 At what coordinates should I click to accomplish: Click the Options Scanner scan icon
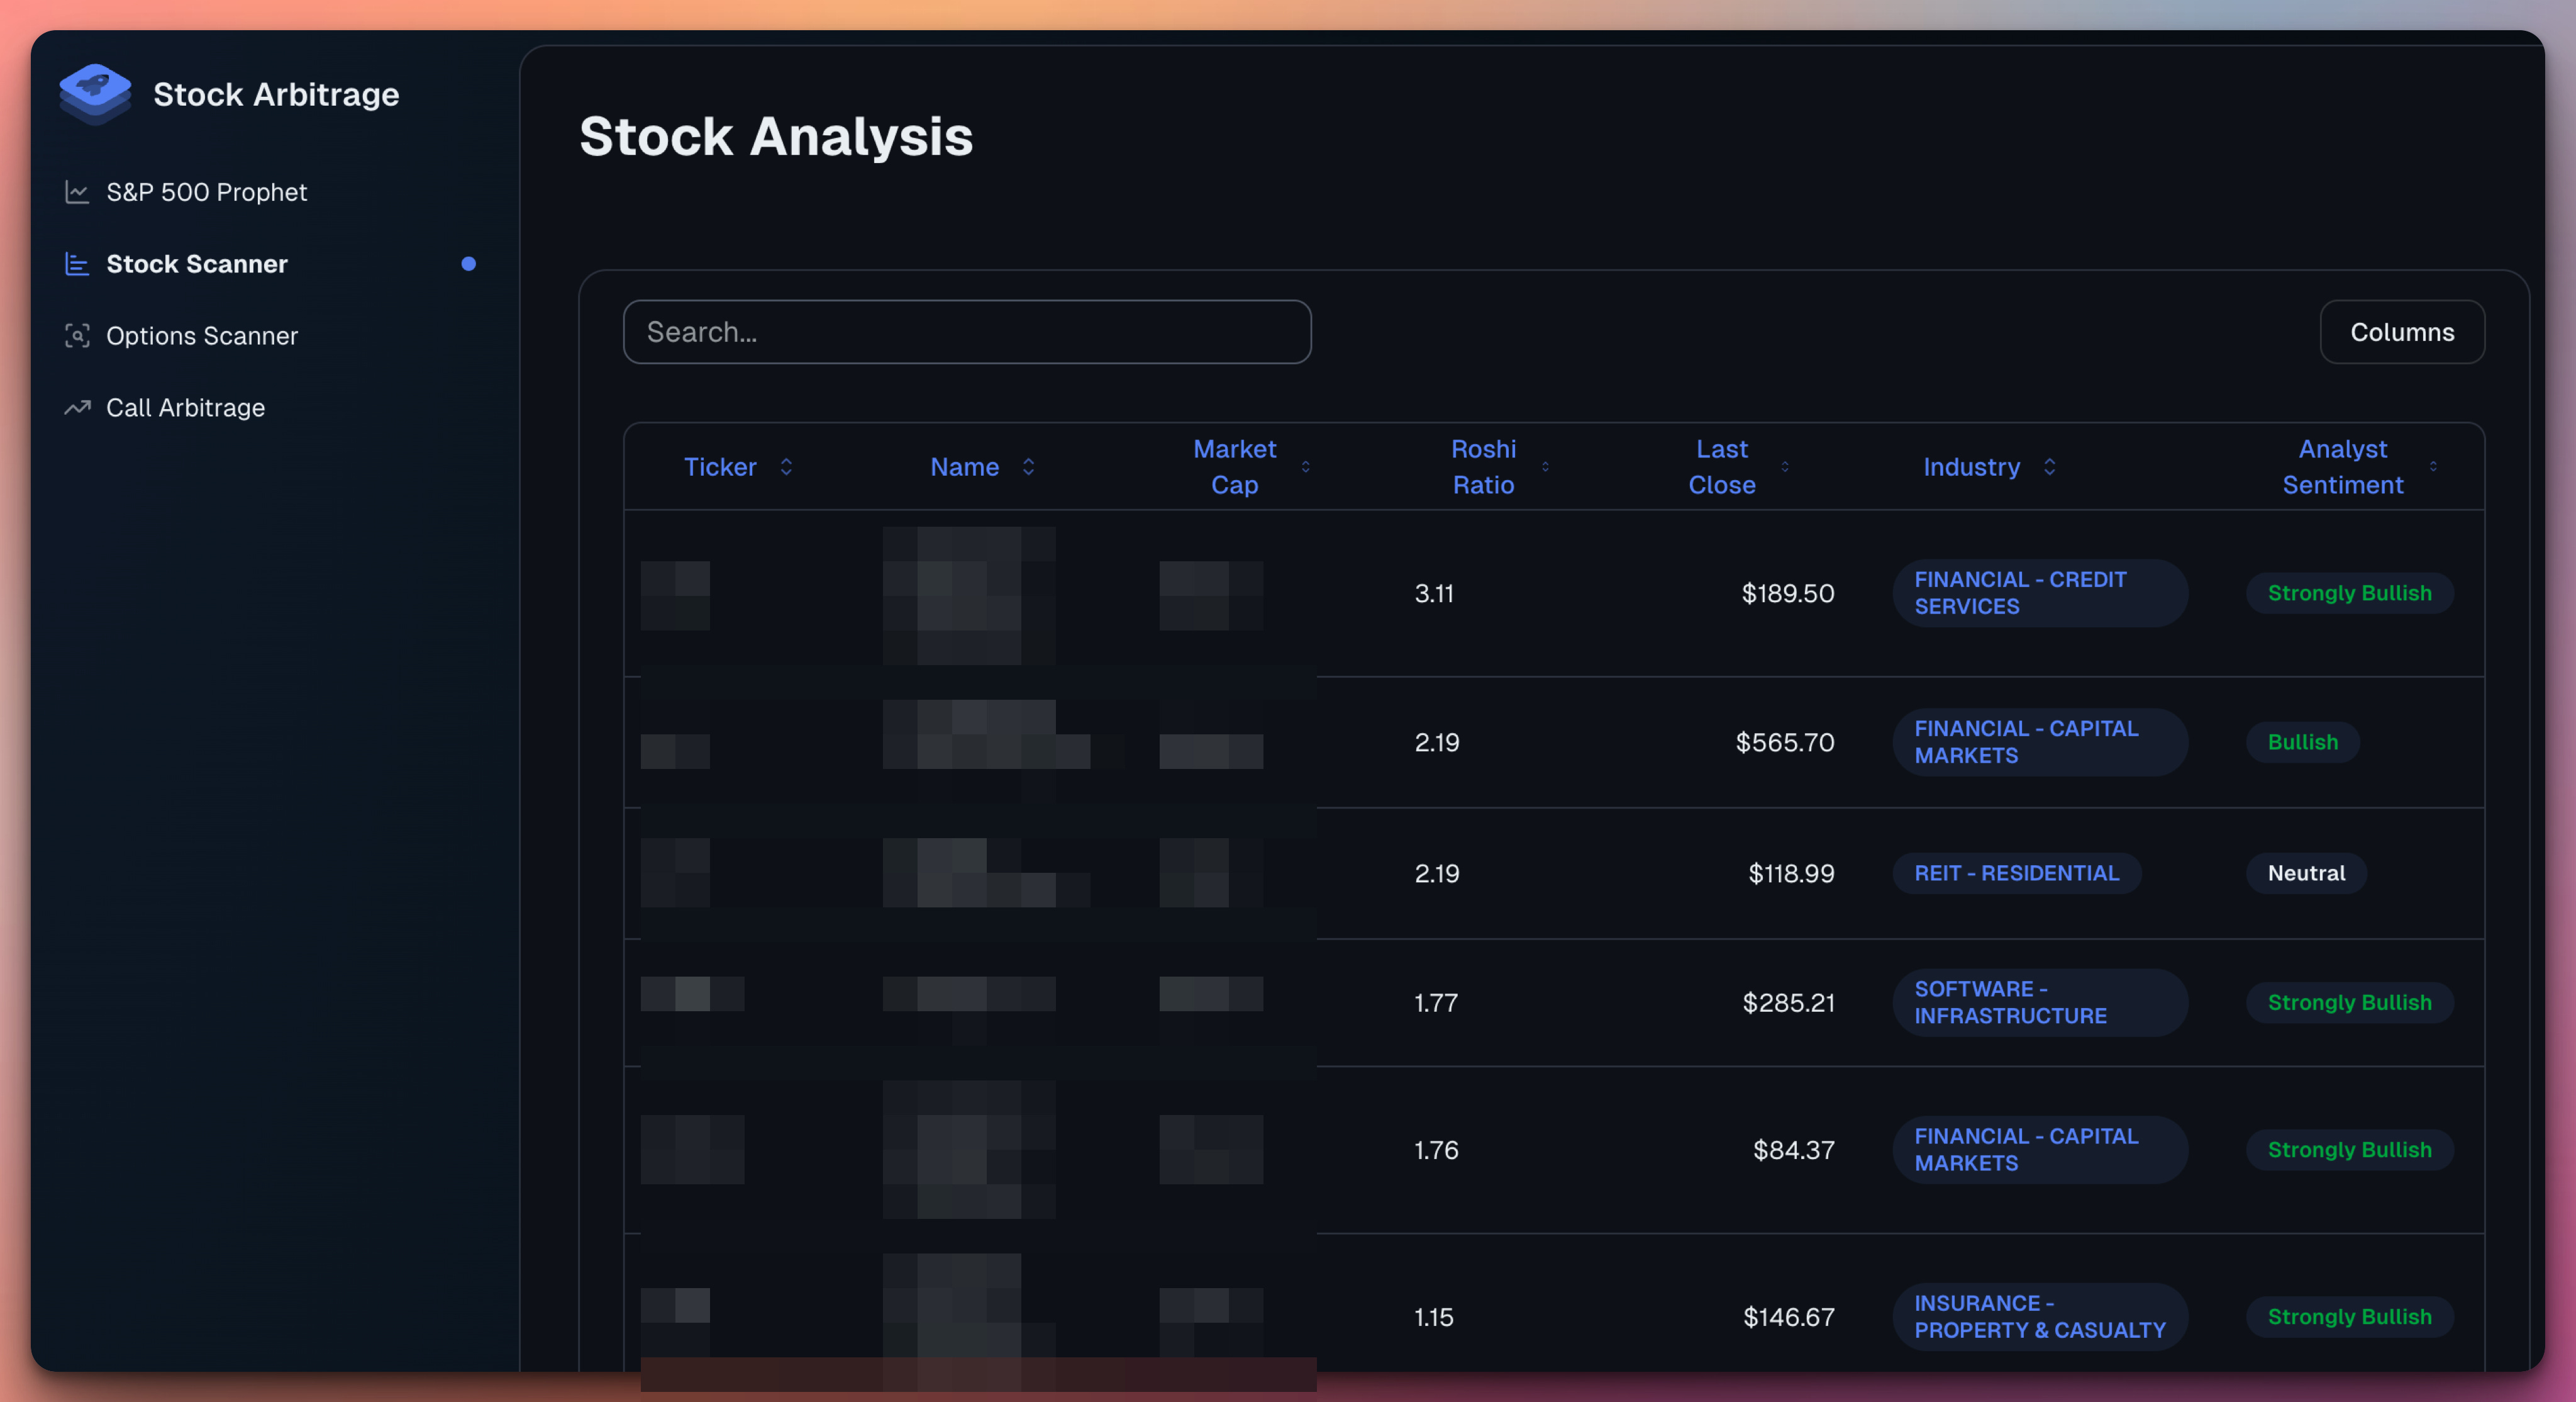pos(77,335)
